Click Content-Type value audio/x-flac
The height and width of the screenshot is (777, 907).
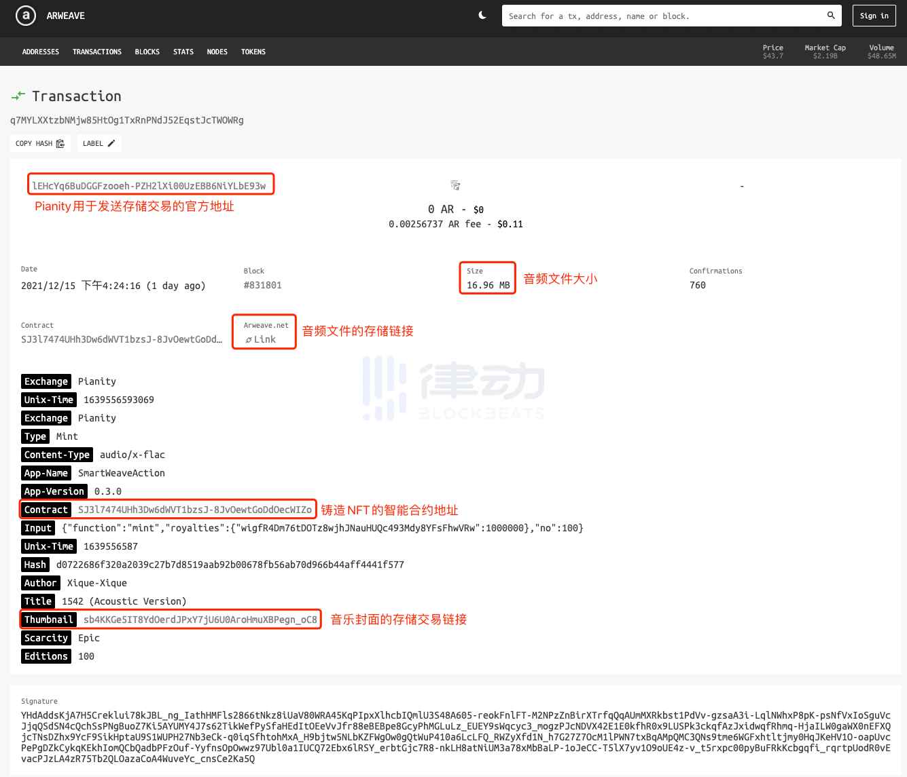point(132,455)
